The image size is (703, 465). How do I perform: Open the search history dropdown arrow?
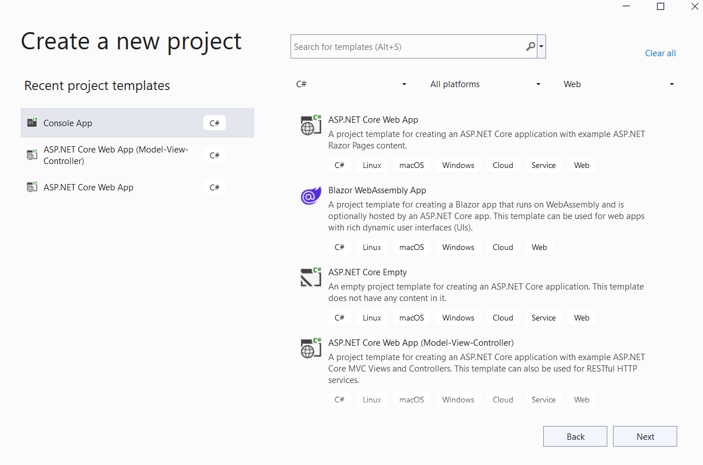(541, 46)
